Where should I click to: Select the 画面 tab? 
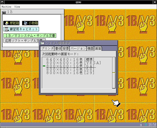tap(98, 49)
